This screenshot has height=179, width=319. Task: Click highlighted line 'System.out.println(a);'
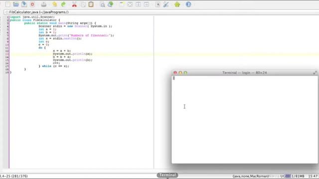coord(73,54)
